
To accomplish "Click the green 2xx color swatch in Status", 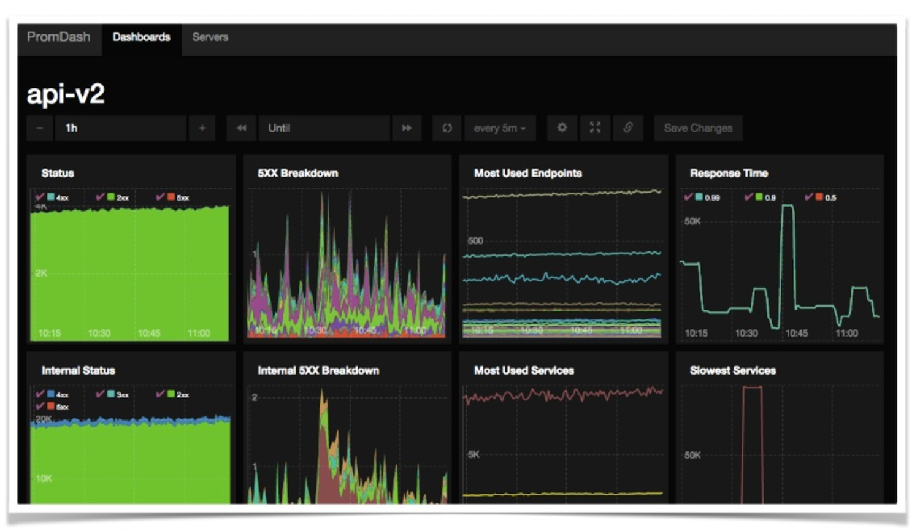I will [111, 197].
